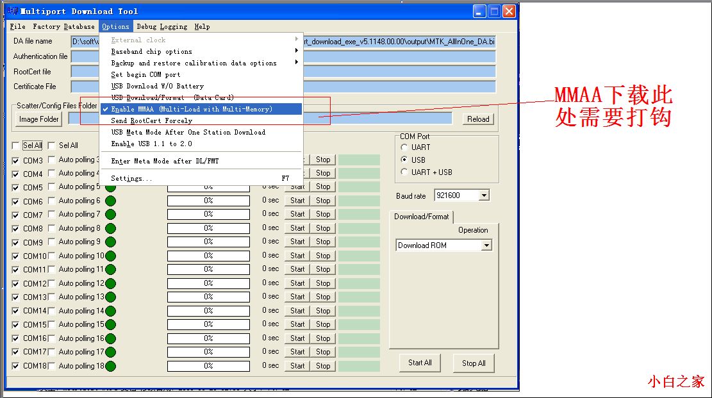Uncheck the COM11 checkbox
Viewport: 712px width, 398px height.
point(15,270)
